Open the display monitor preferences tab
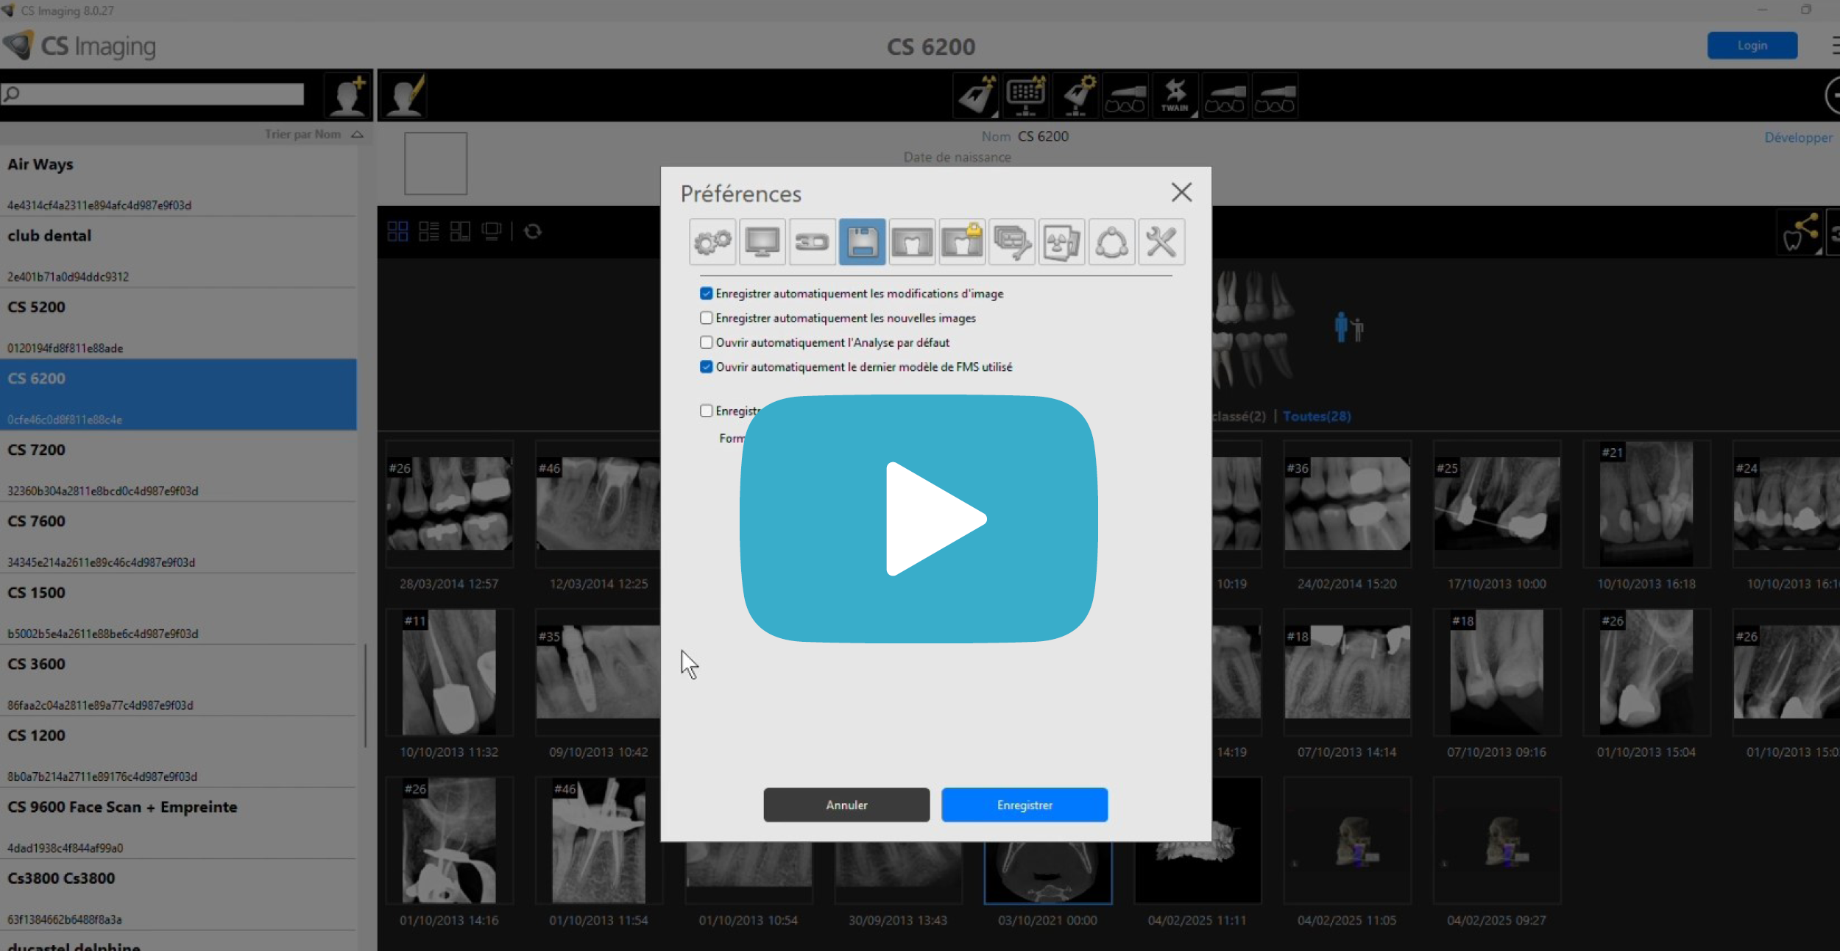This screenshot has height=951, width=1840. [762, 241]
